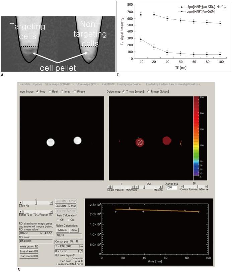The image size is (232, 272).
Task: Click left arrow of Maximum scale slider
Action: [x=137, y=187]
